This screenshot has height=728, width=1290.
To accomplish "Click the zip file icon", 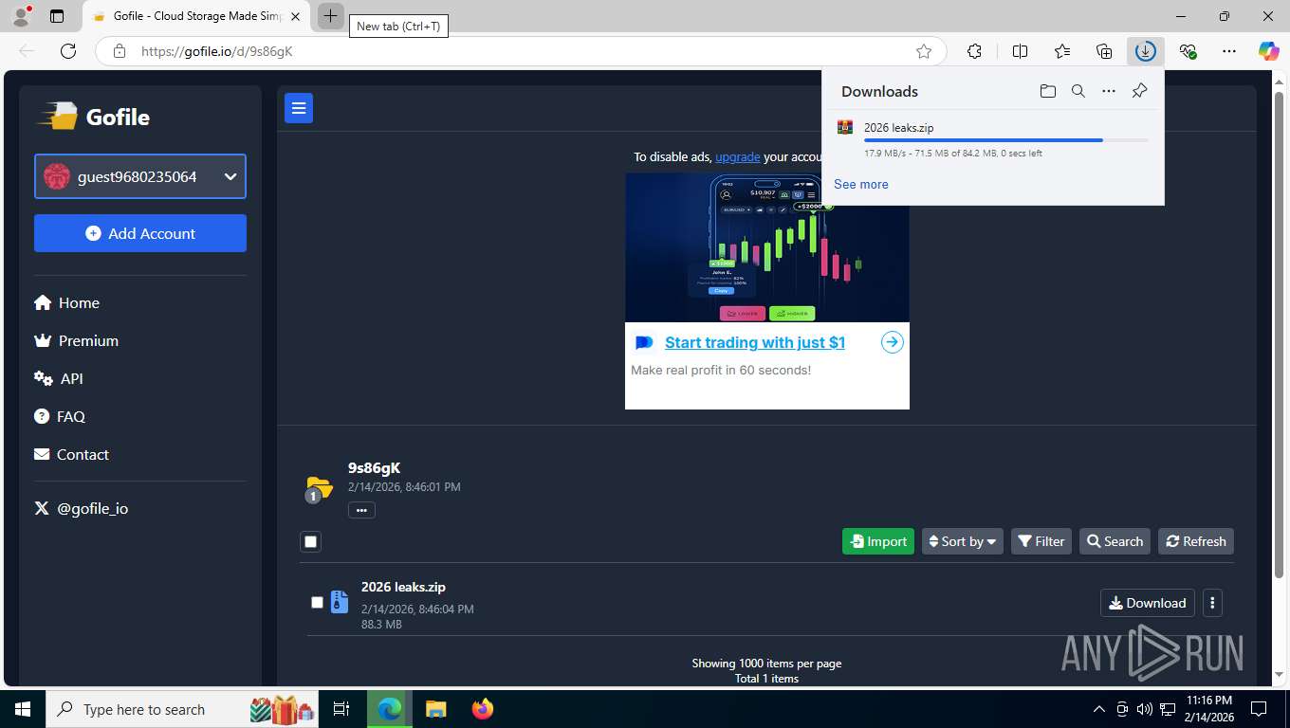I will [x=340, y=602].
